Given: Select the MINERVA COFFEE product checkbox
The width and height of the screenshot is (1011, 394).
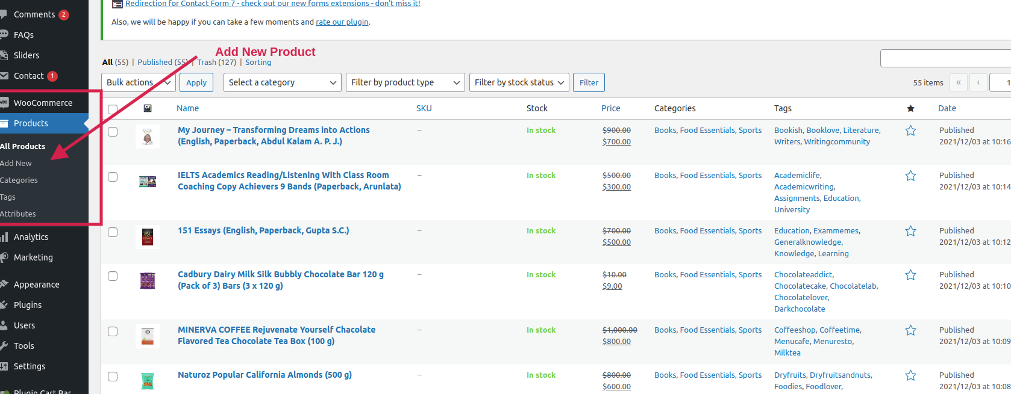Looking at the screenshot, I should [113, 331].
